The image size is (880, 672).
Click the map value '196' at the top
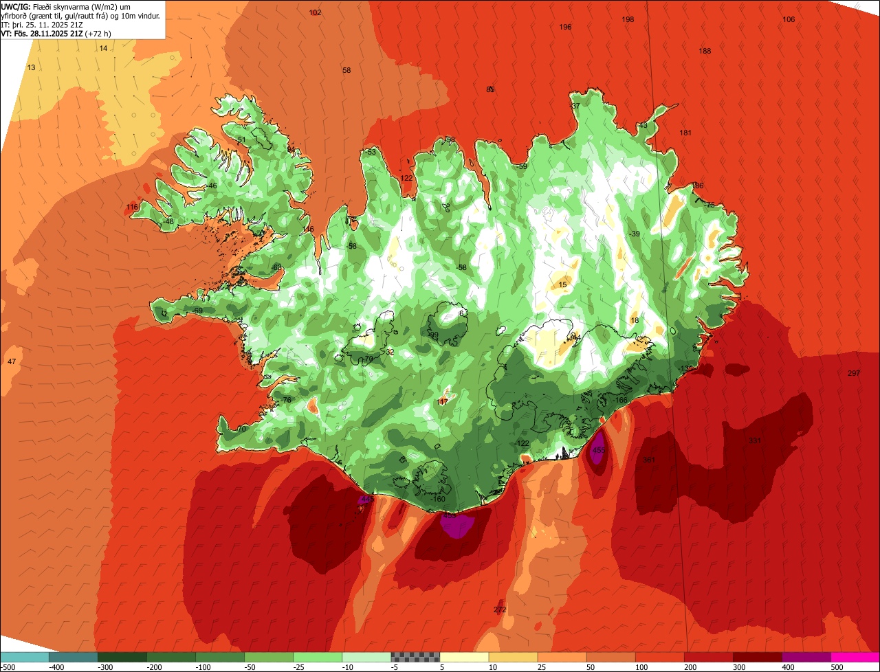(x=565, y=27)
